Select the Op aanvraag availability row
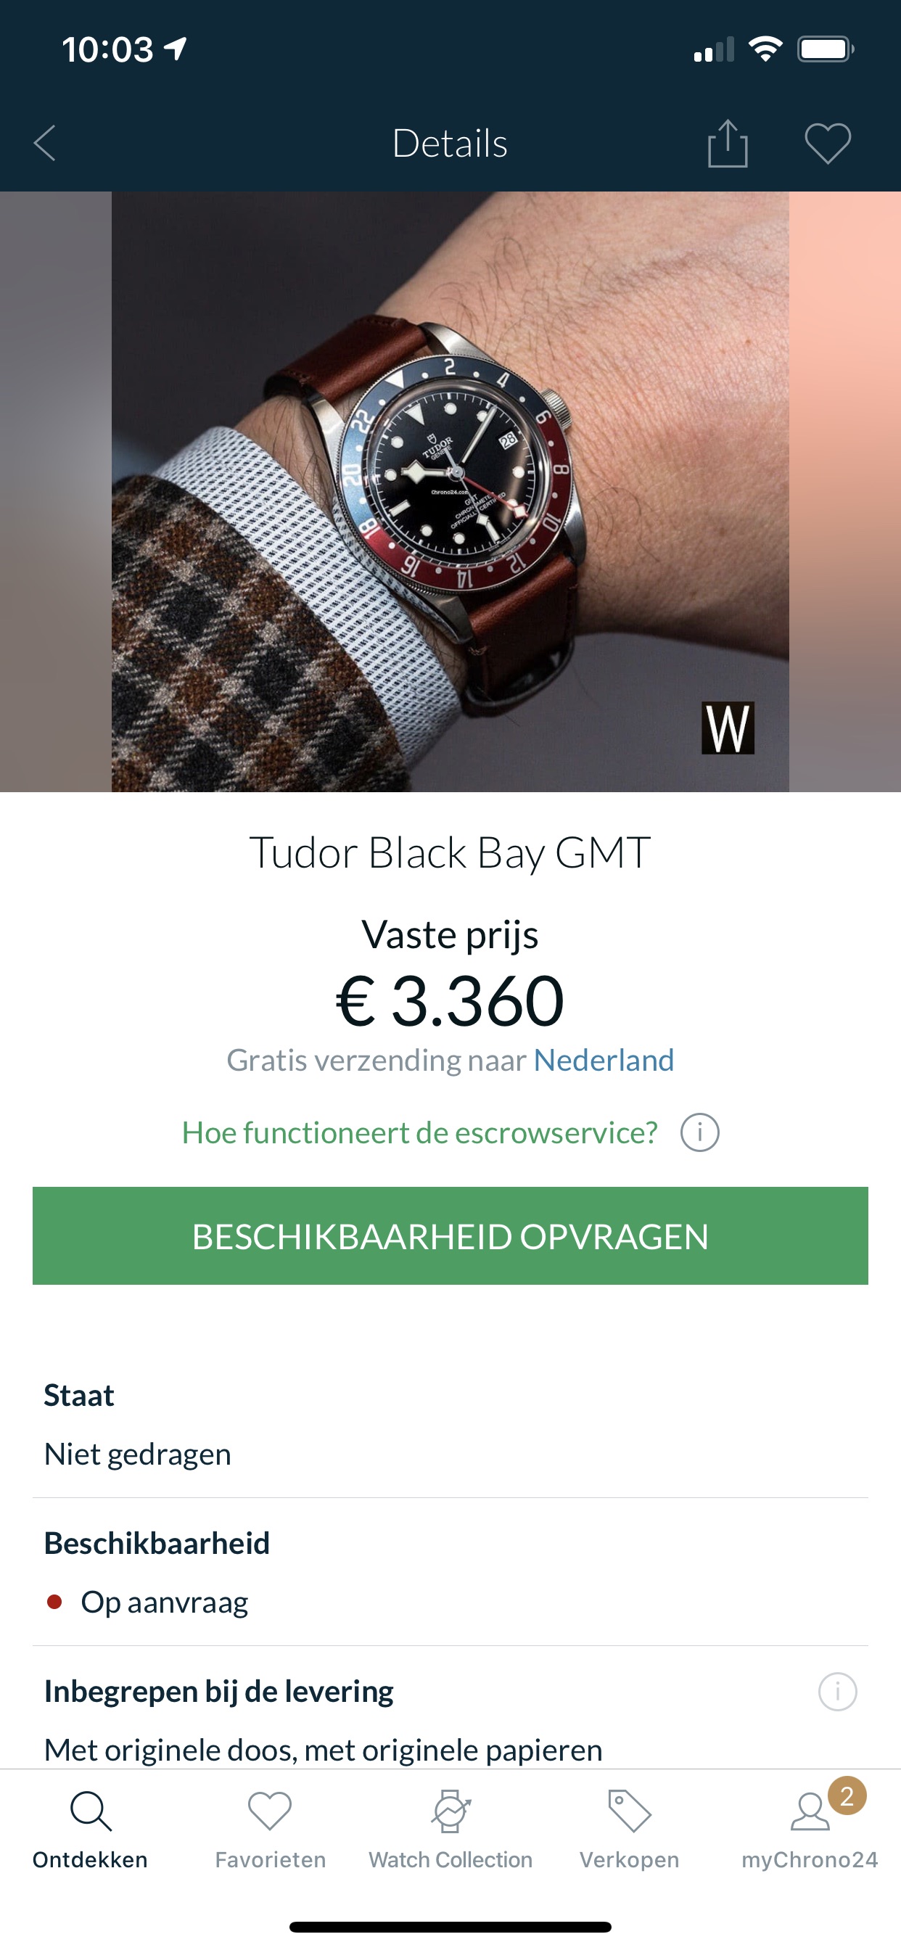This screenshot has height=1950, width=901. coord(450,1602)
